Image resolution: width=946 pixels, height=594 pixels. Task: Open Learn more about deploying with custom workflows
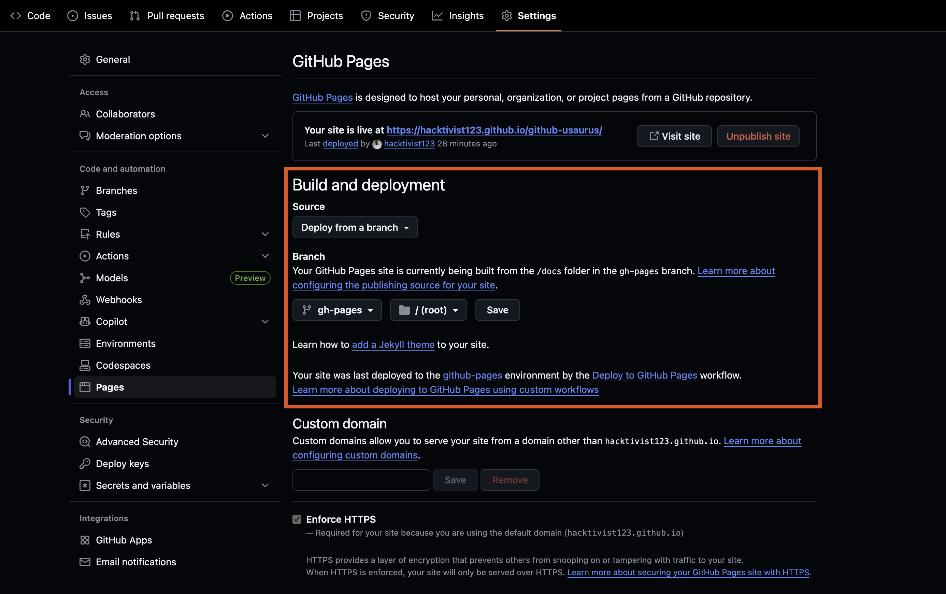coord(445,390)
